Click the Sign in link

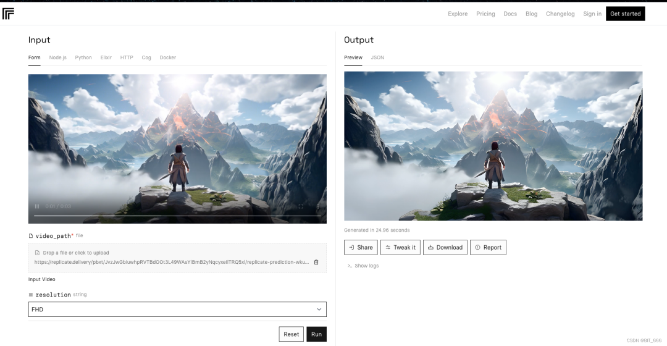(592, 14)
